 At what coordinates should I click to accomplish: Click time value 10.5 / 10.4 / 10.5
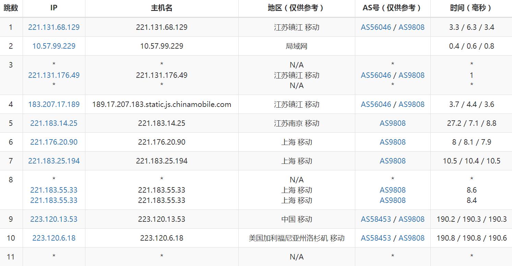coord(472,161)
